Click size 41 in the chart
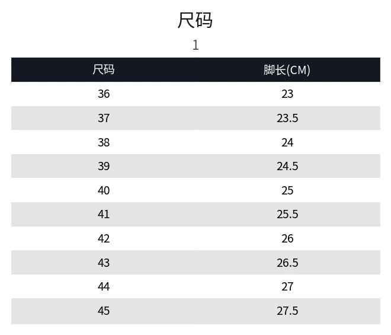 pos(104,214)
